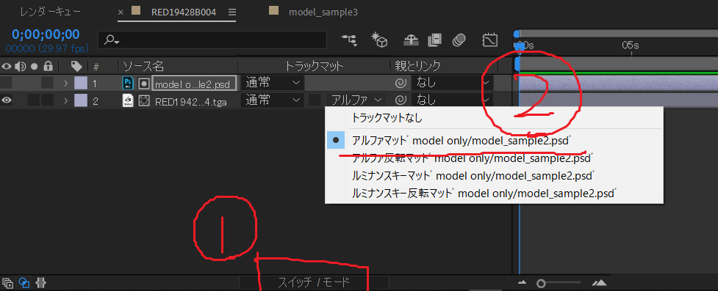Click lavender label color swatch of layer 2

81,100
